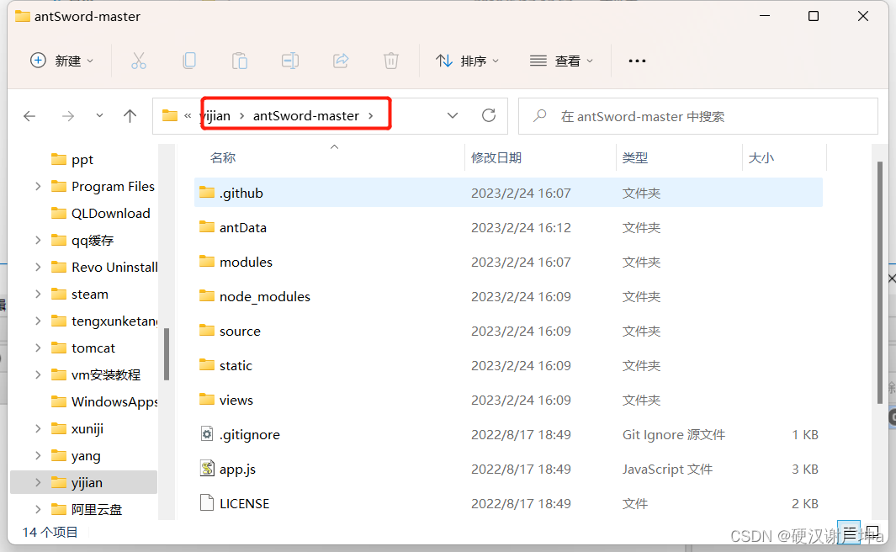Click the LICENSE file icon
The image size is (896, 552).
coord(207,503)
